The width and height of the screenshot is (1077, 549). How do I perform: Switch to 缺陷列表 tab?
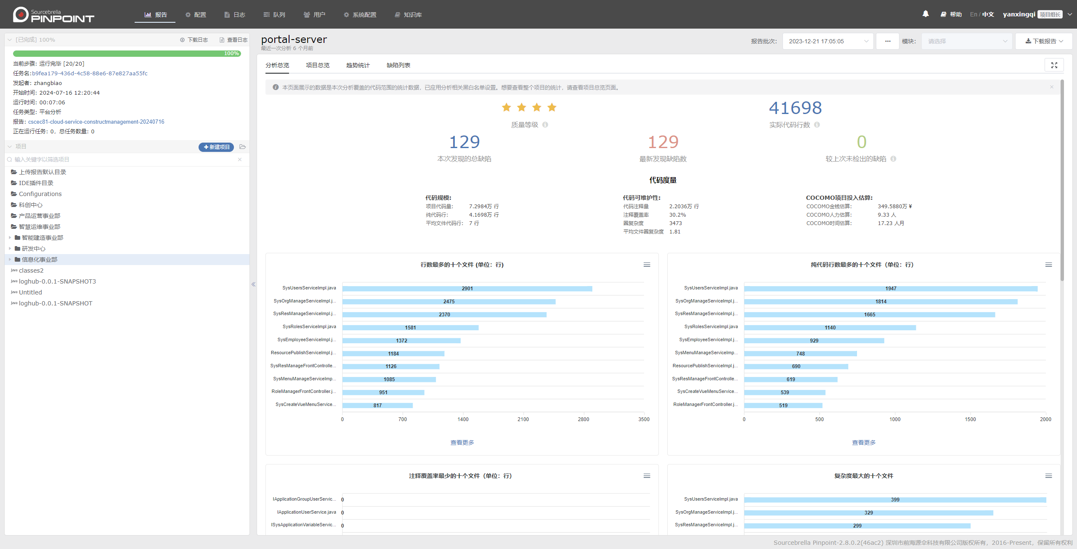(398, 65)
